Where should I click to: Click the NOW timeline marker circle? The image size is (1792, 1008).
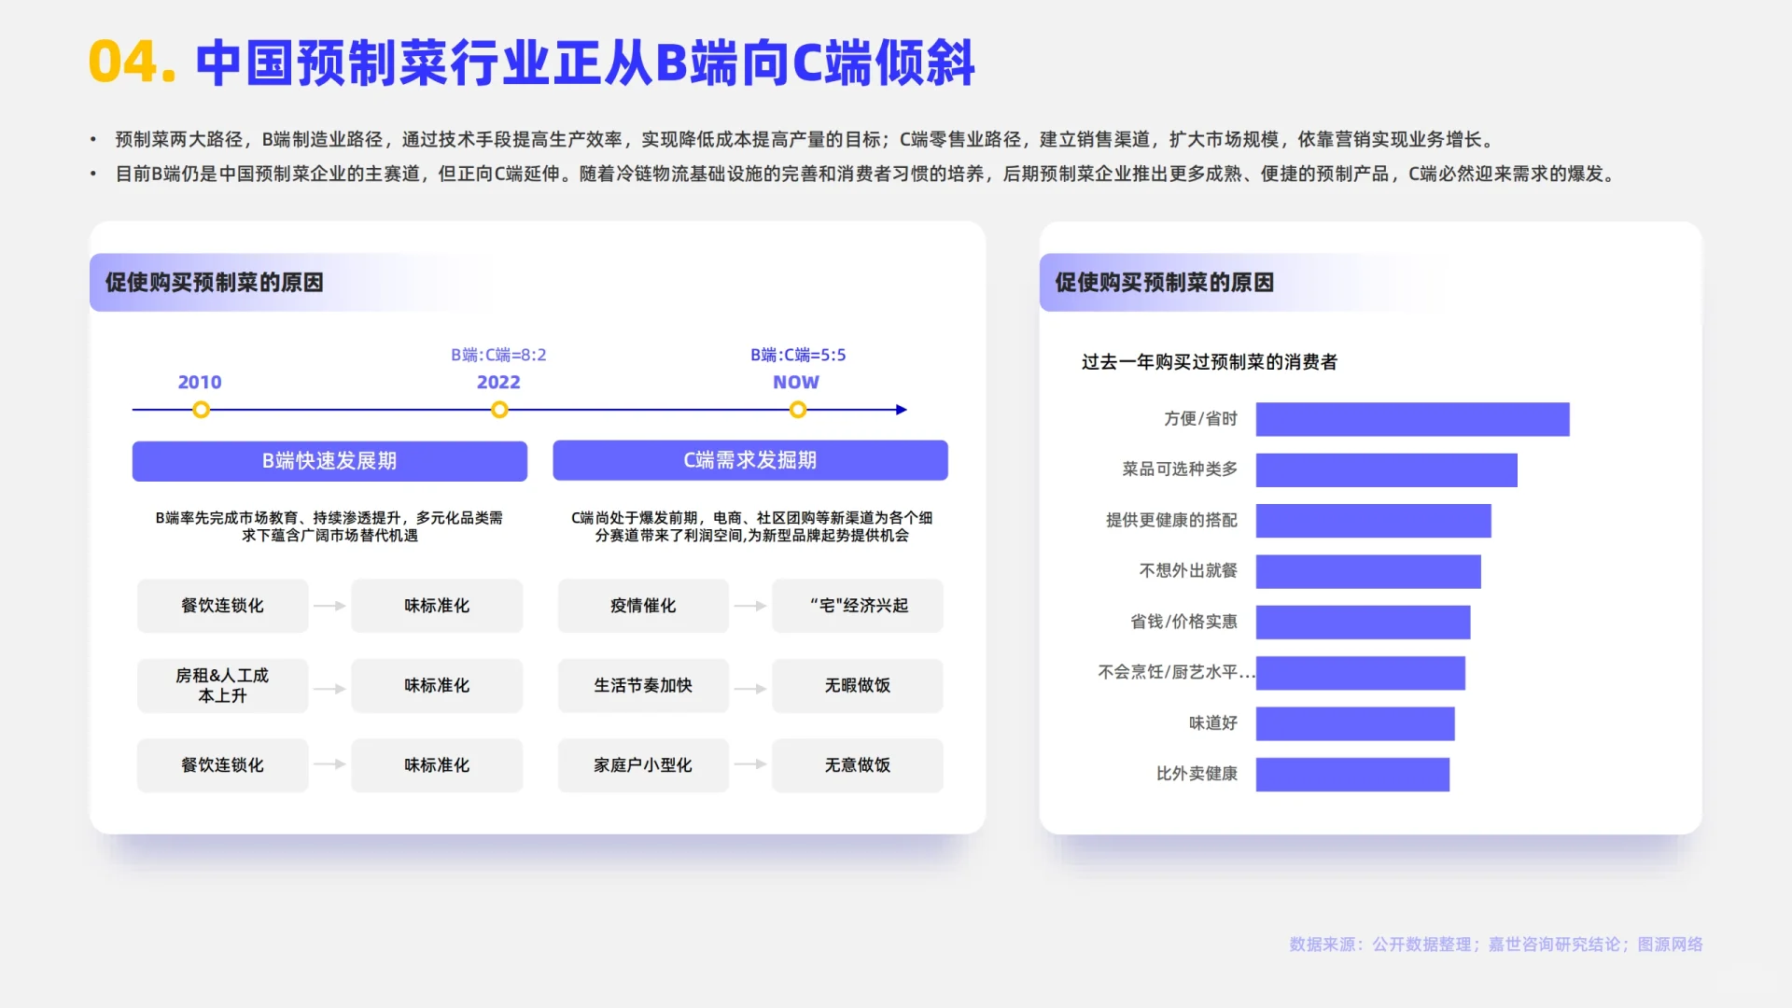[797, 410]
